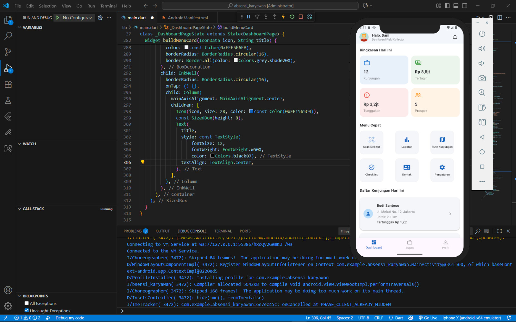Open the Extensions view in activity bar
516x322 pixels.
click(8, 84)
